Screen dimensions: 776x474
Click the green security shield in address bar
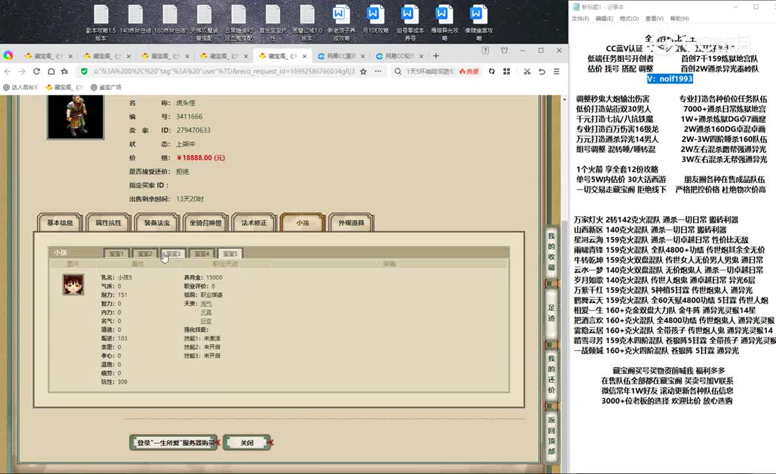click(x=84, y=71)
